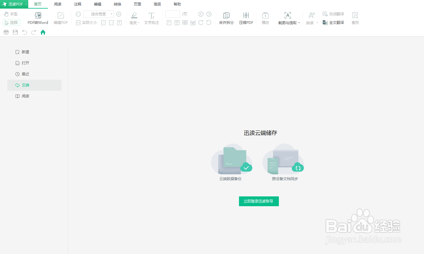Click the undo arrow icon
The height and width of the screenshot is (254, 424).
[x=25, y=32]
